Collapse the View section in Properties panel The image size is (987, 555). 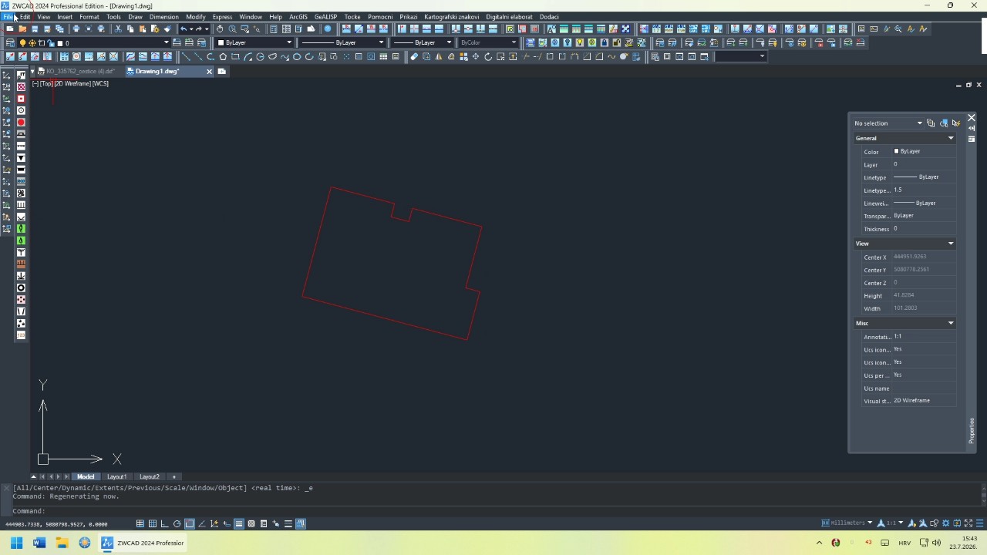coord(950,244)
